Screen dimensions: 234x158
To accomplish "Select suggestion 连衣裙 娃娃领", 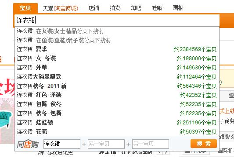I will 117,123.
